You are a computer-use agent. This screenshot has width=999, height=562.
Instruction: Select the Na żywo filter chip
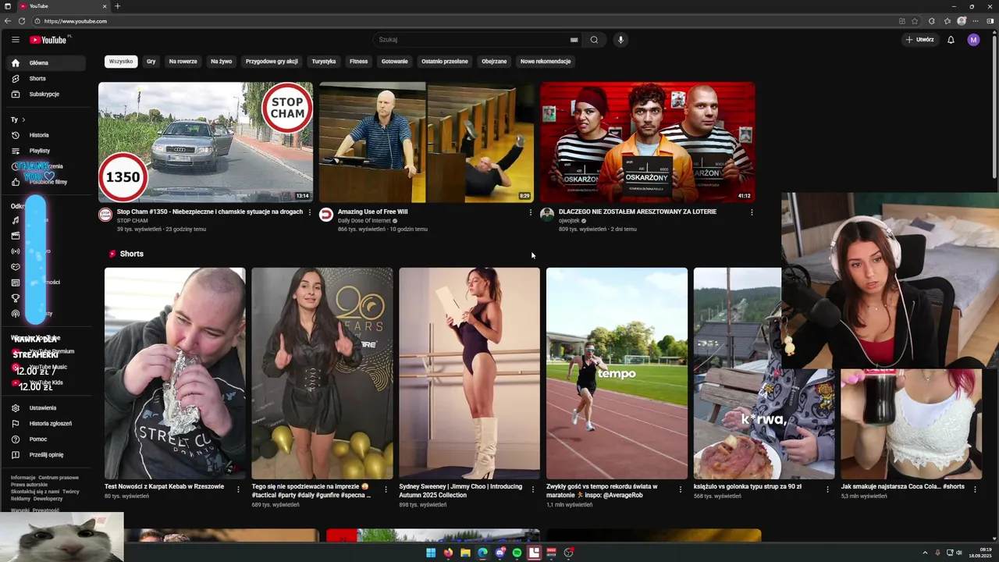(x=221, y=61)
